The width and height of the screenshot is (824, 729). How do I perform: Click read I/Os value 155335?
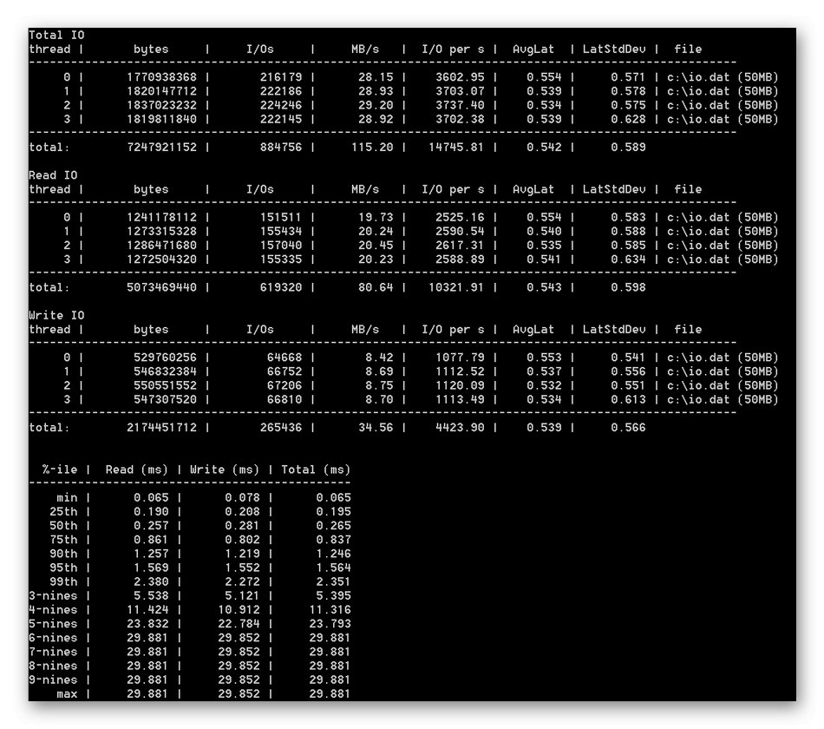click(281, 259)
